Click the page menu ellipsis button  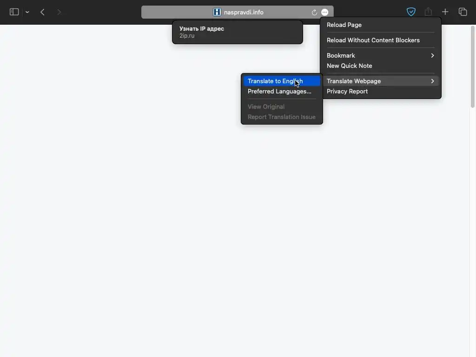click(325, 12)
